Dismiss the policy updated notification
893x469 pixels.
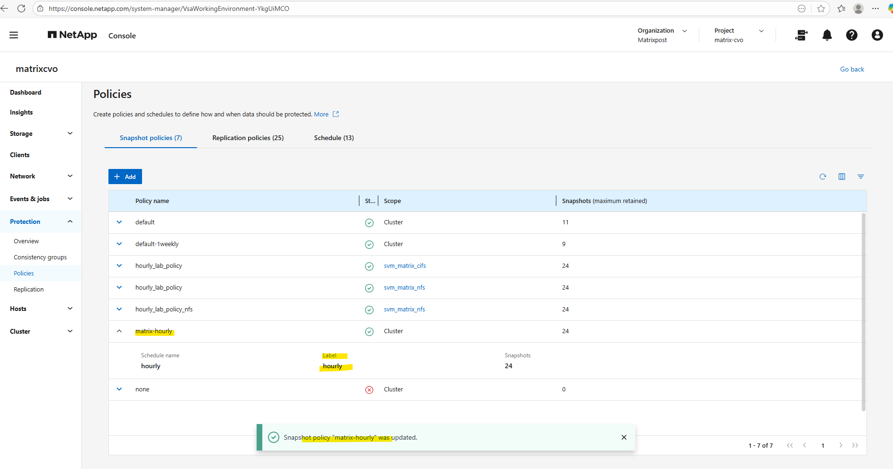coord(624,437)
